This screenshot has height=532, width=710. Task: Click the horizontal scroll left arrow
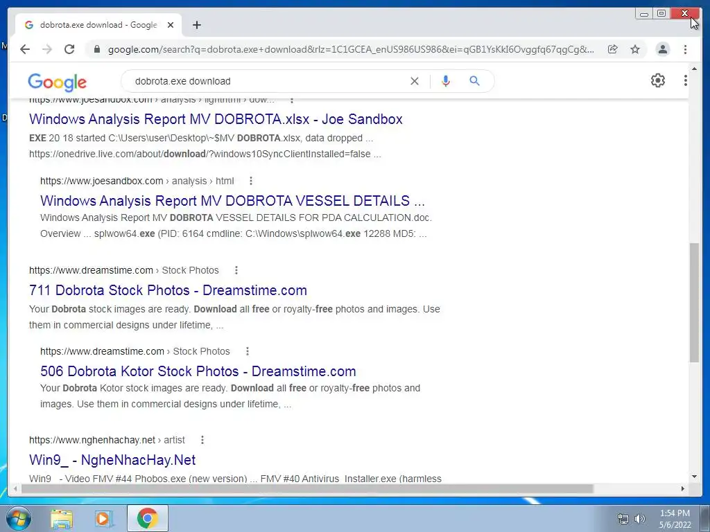coord(15,488)
